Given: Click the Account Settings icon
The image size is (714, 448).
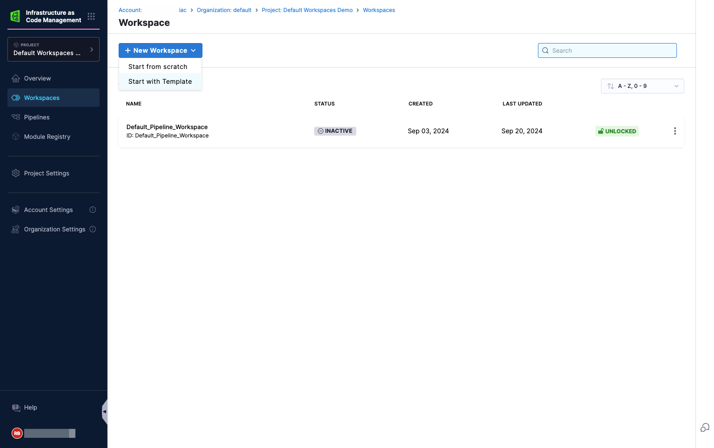Looking at the screenshot, I should 16,210.
